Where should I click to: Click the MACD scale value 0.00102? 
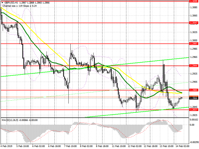[x=194, y=120]
